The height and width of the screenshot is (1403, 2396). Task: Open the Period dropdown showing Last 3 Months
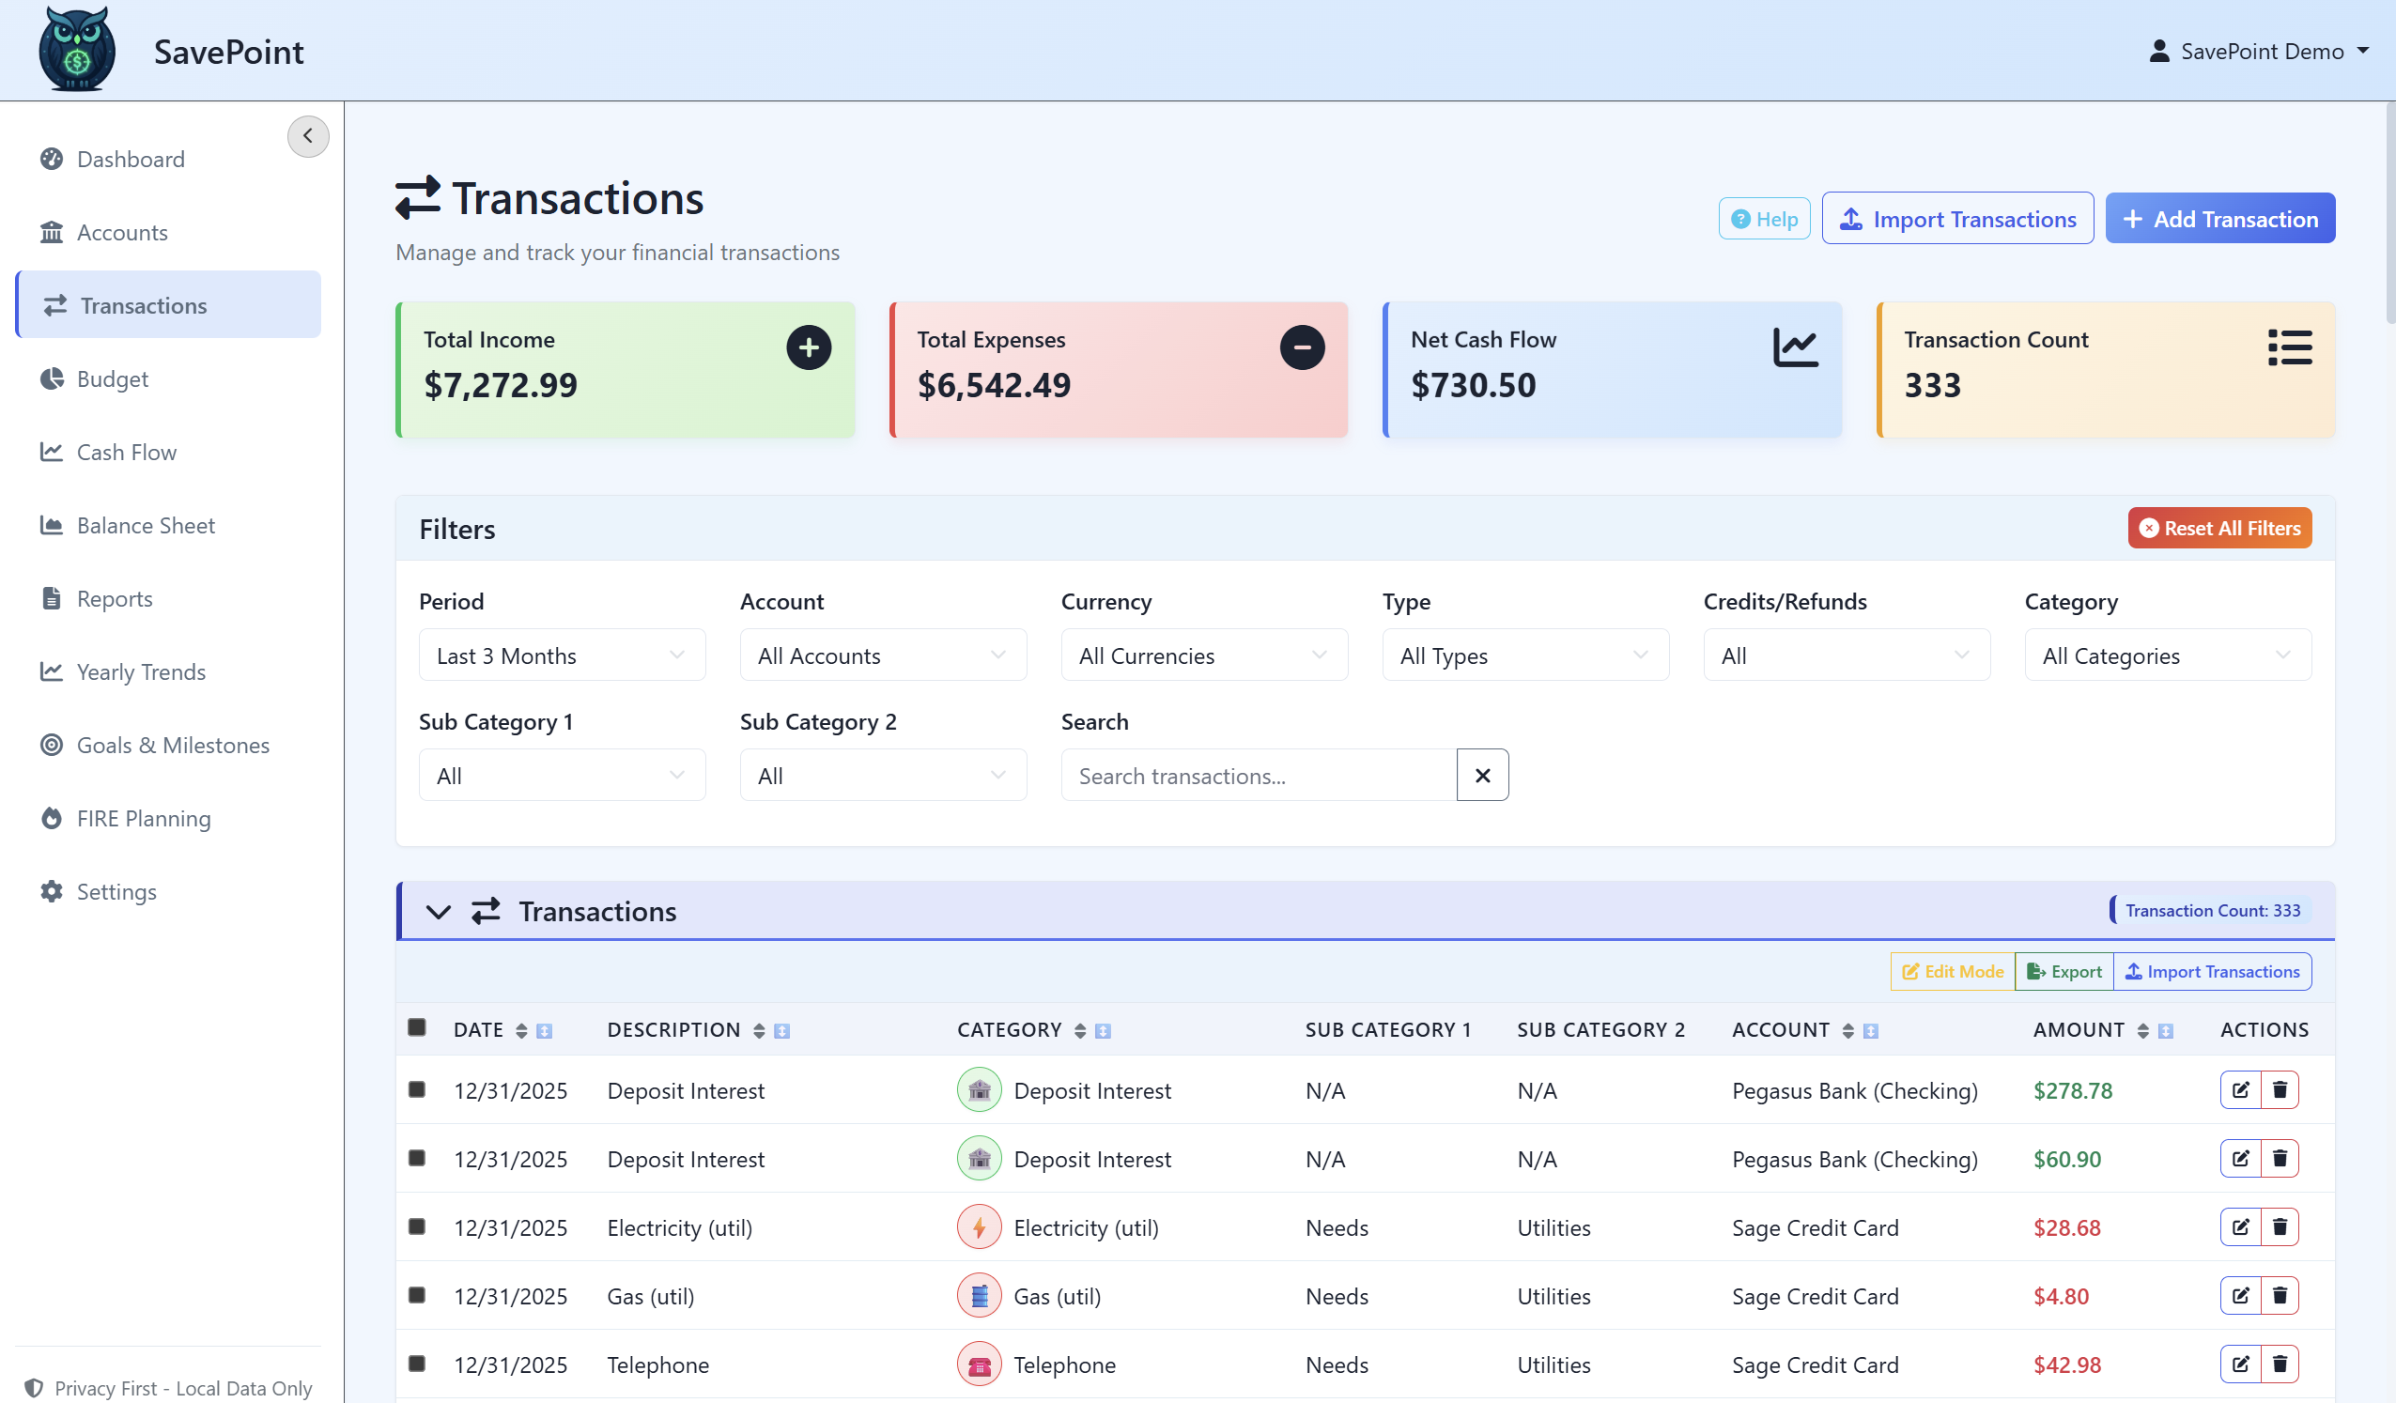coord(561,655)
